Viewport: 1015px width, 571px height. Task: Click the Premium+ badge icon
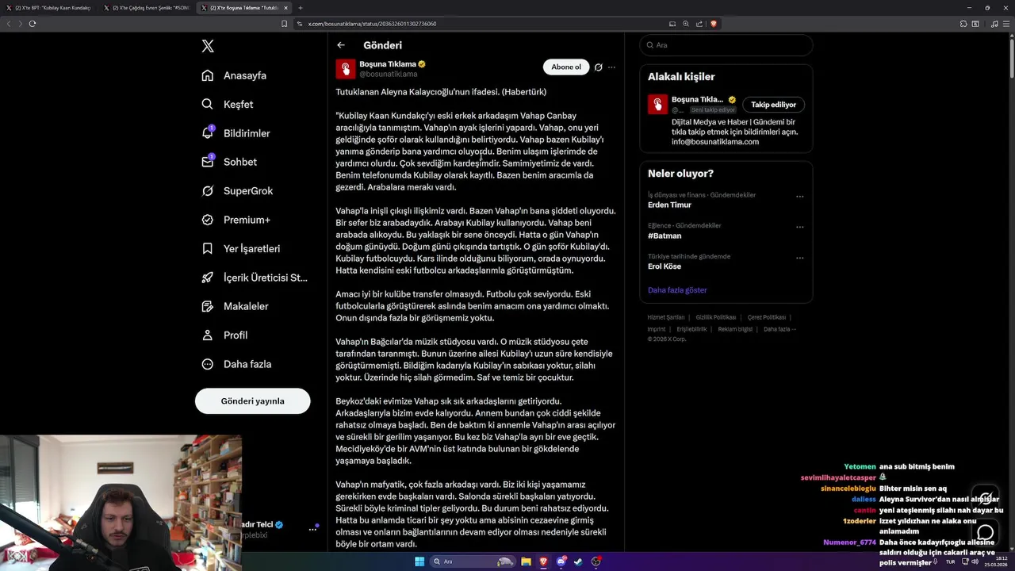pyautogui.click(x=208, y=220)
